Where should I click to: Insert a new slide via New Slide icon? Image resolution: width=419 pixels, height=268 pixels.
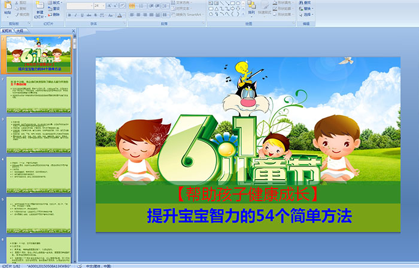(x=40, y=6)
